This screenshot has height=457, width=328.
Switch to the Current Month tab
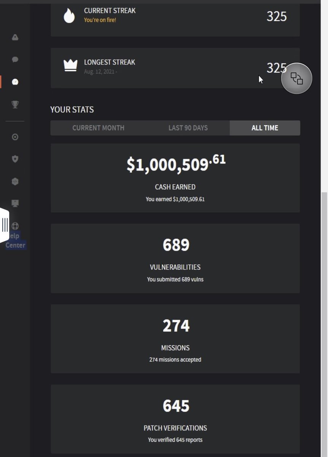[98, 128]
